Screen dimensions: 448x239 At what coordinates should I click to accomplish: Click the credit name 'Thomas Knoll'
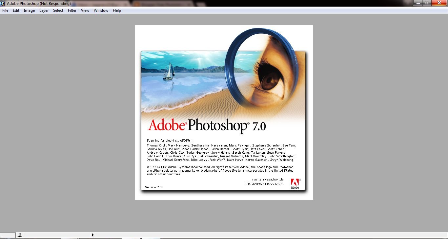click(x=156, y=145)
